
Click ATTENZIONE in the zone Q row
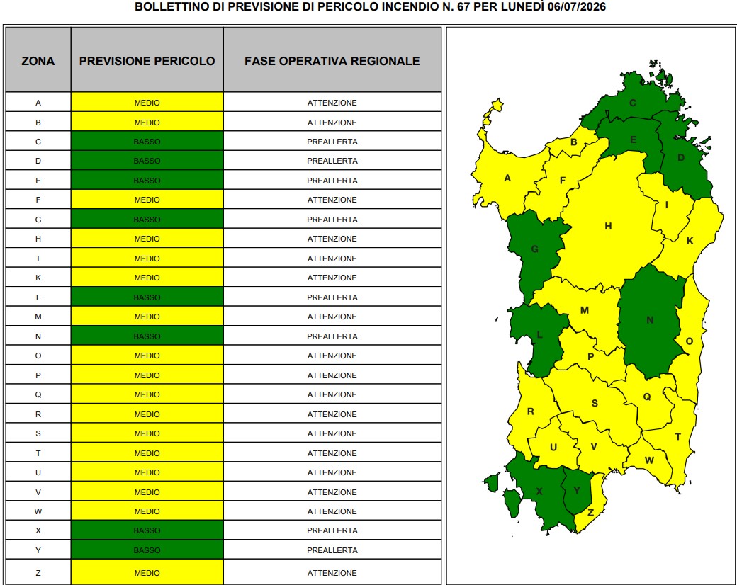tap(332, 394)
